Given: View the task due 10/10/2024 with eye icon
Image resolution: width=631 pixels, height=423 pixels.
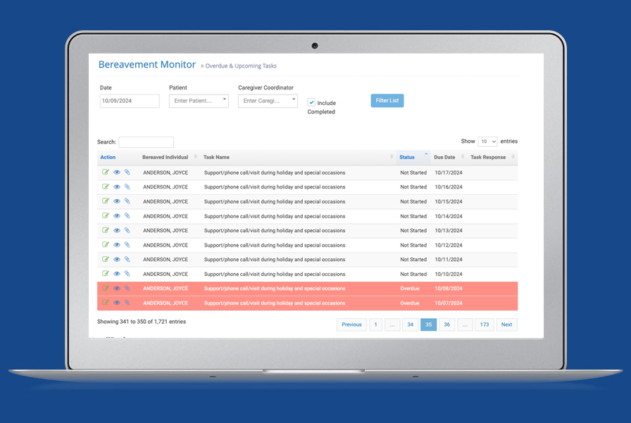Looking at the screenshot, I should pyautogui.click(x=117, y=273).
